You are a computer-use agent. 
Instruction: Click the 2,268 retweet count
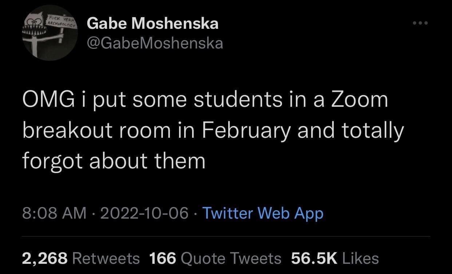(45, 258)
